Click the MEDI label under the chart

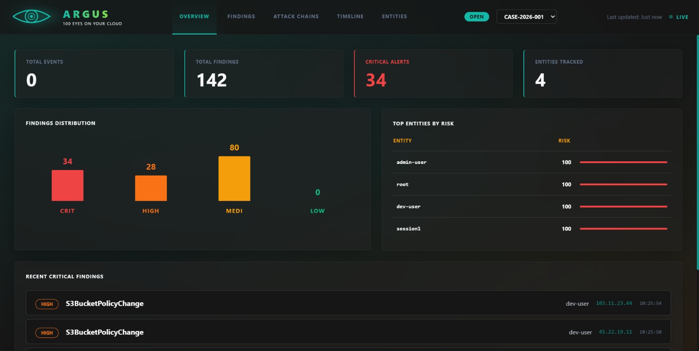[x=234, y=211]
